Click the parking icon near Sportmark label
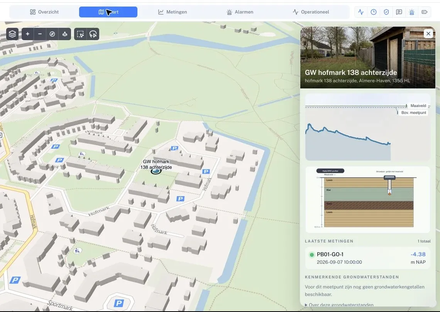 point(119,303)
